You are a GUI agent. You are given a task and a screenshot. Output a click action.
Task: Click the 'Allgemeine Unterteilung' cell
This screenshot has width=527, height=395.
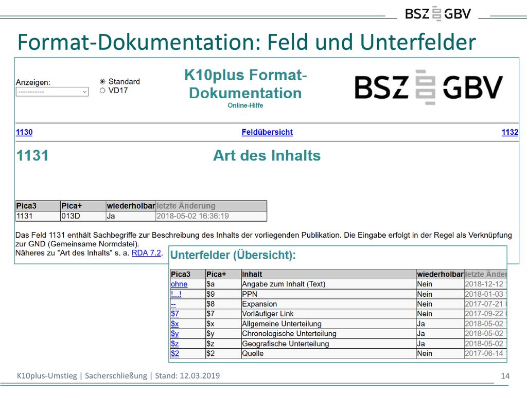[x=328, y=324]
